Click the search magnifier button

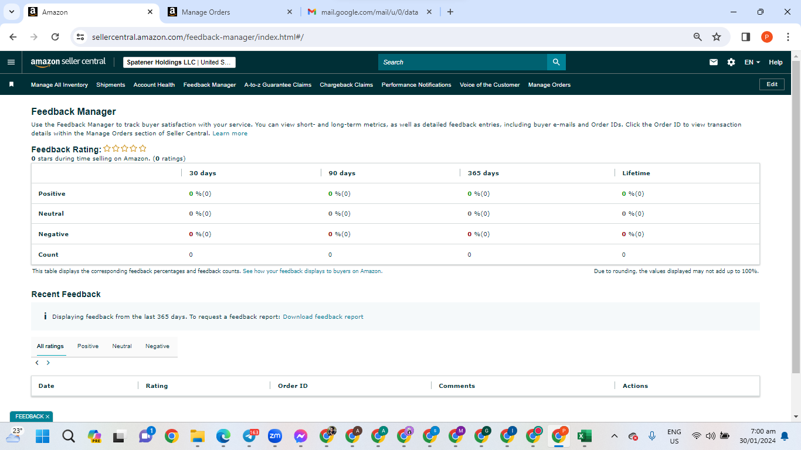[556, 62]
